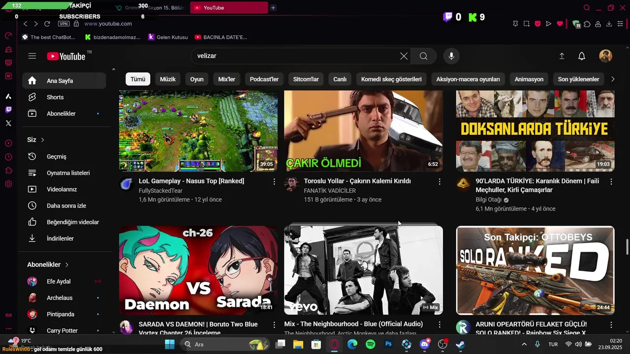The image size is (630, 354).
Task: Open Oynatma listeleri
Action: click(x=64, y=173)
